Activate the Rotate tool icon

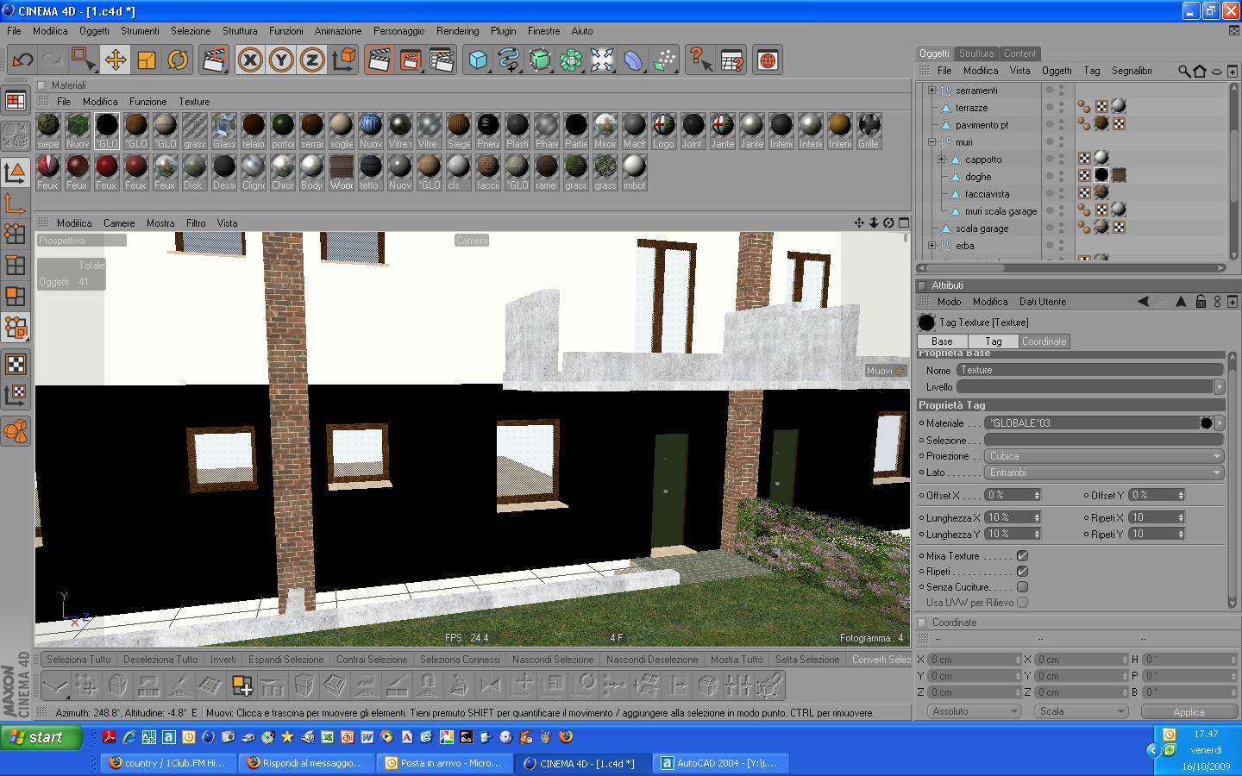[x=178, y=59]
